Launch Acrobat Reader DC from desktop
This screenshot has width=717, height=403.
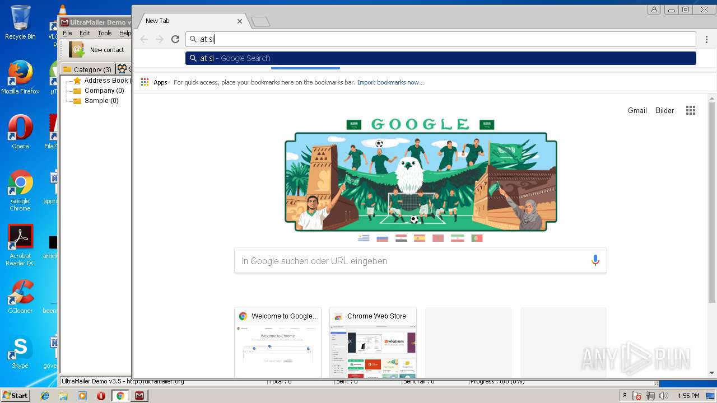pos(20,245)
